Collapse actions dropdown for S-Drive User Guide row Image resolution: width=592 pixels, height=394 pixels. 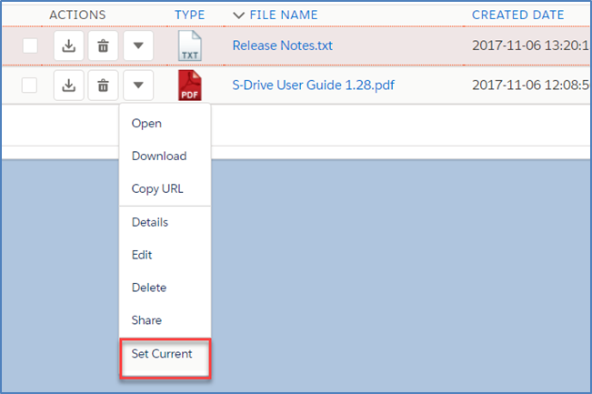(137, 86)
